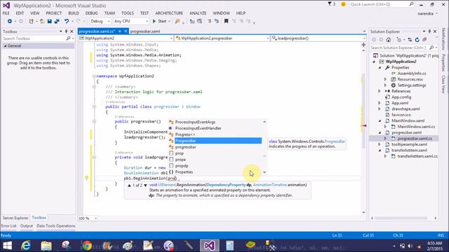Open App.config in Solution Explorer

(x=401, y=97)
